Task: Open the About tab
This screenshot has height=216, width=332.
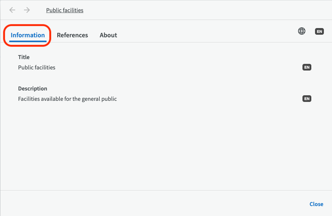Action: pyautogui.click(x=108, y=35)
